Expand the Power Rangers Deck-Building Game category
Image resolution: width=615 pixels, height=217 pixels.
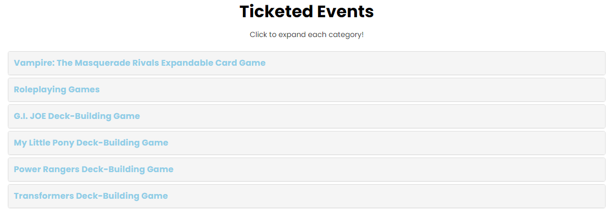click(x=306, y=170)
